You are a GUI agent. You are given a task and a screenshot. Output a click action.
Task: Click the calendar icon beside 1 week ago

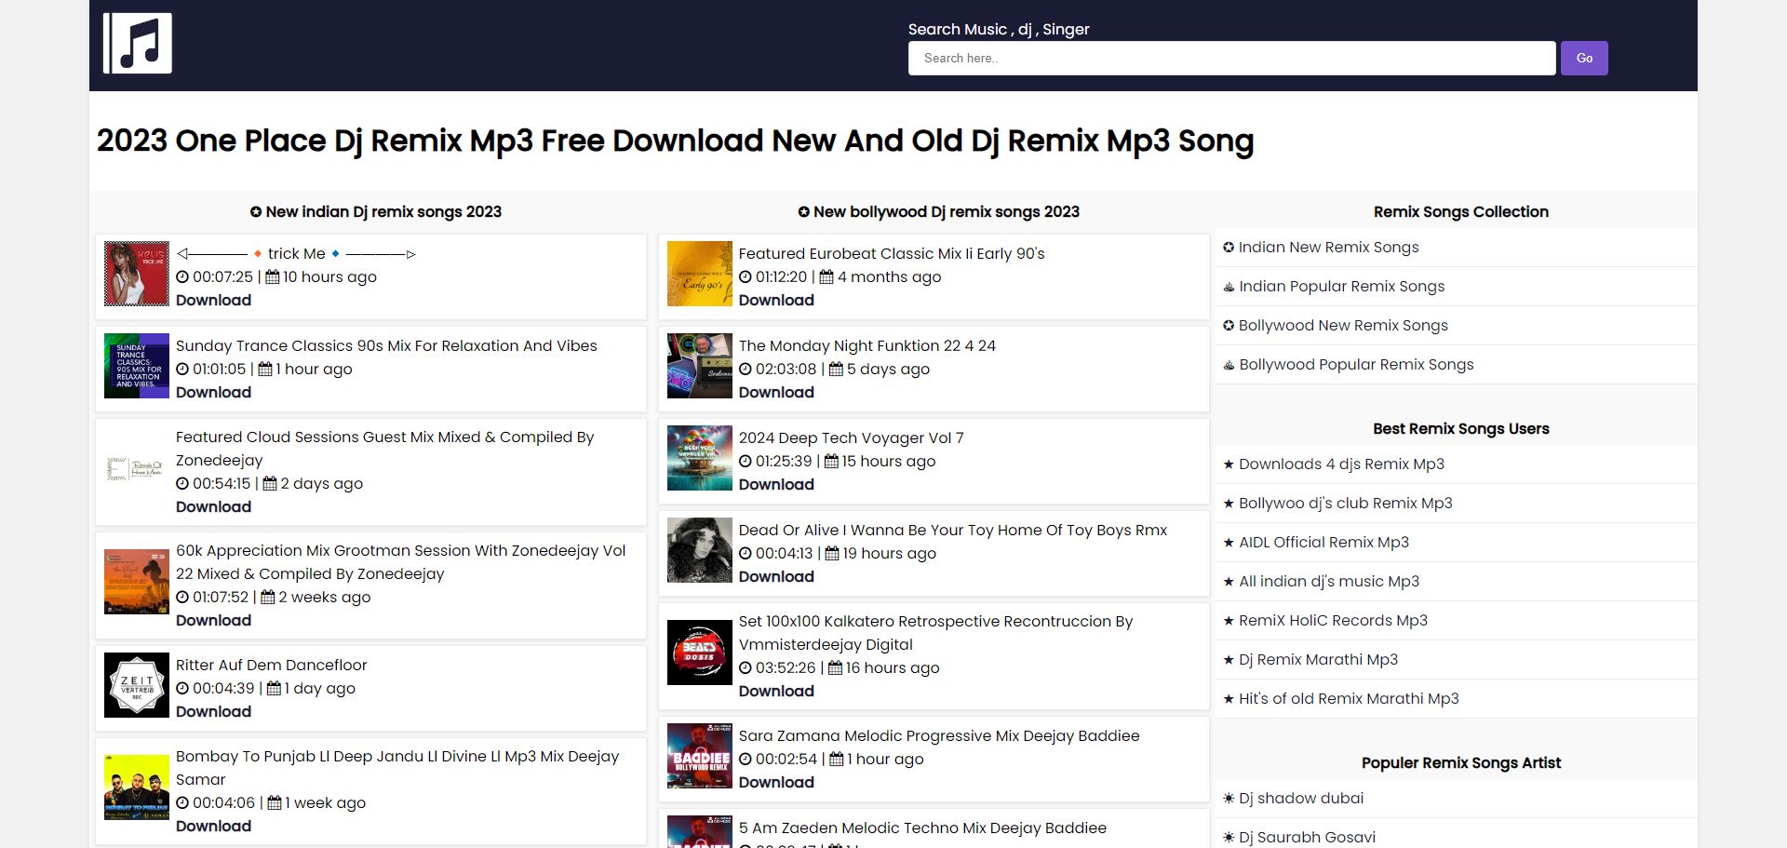coord(275,802)
